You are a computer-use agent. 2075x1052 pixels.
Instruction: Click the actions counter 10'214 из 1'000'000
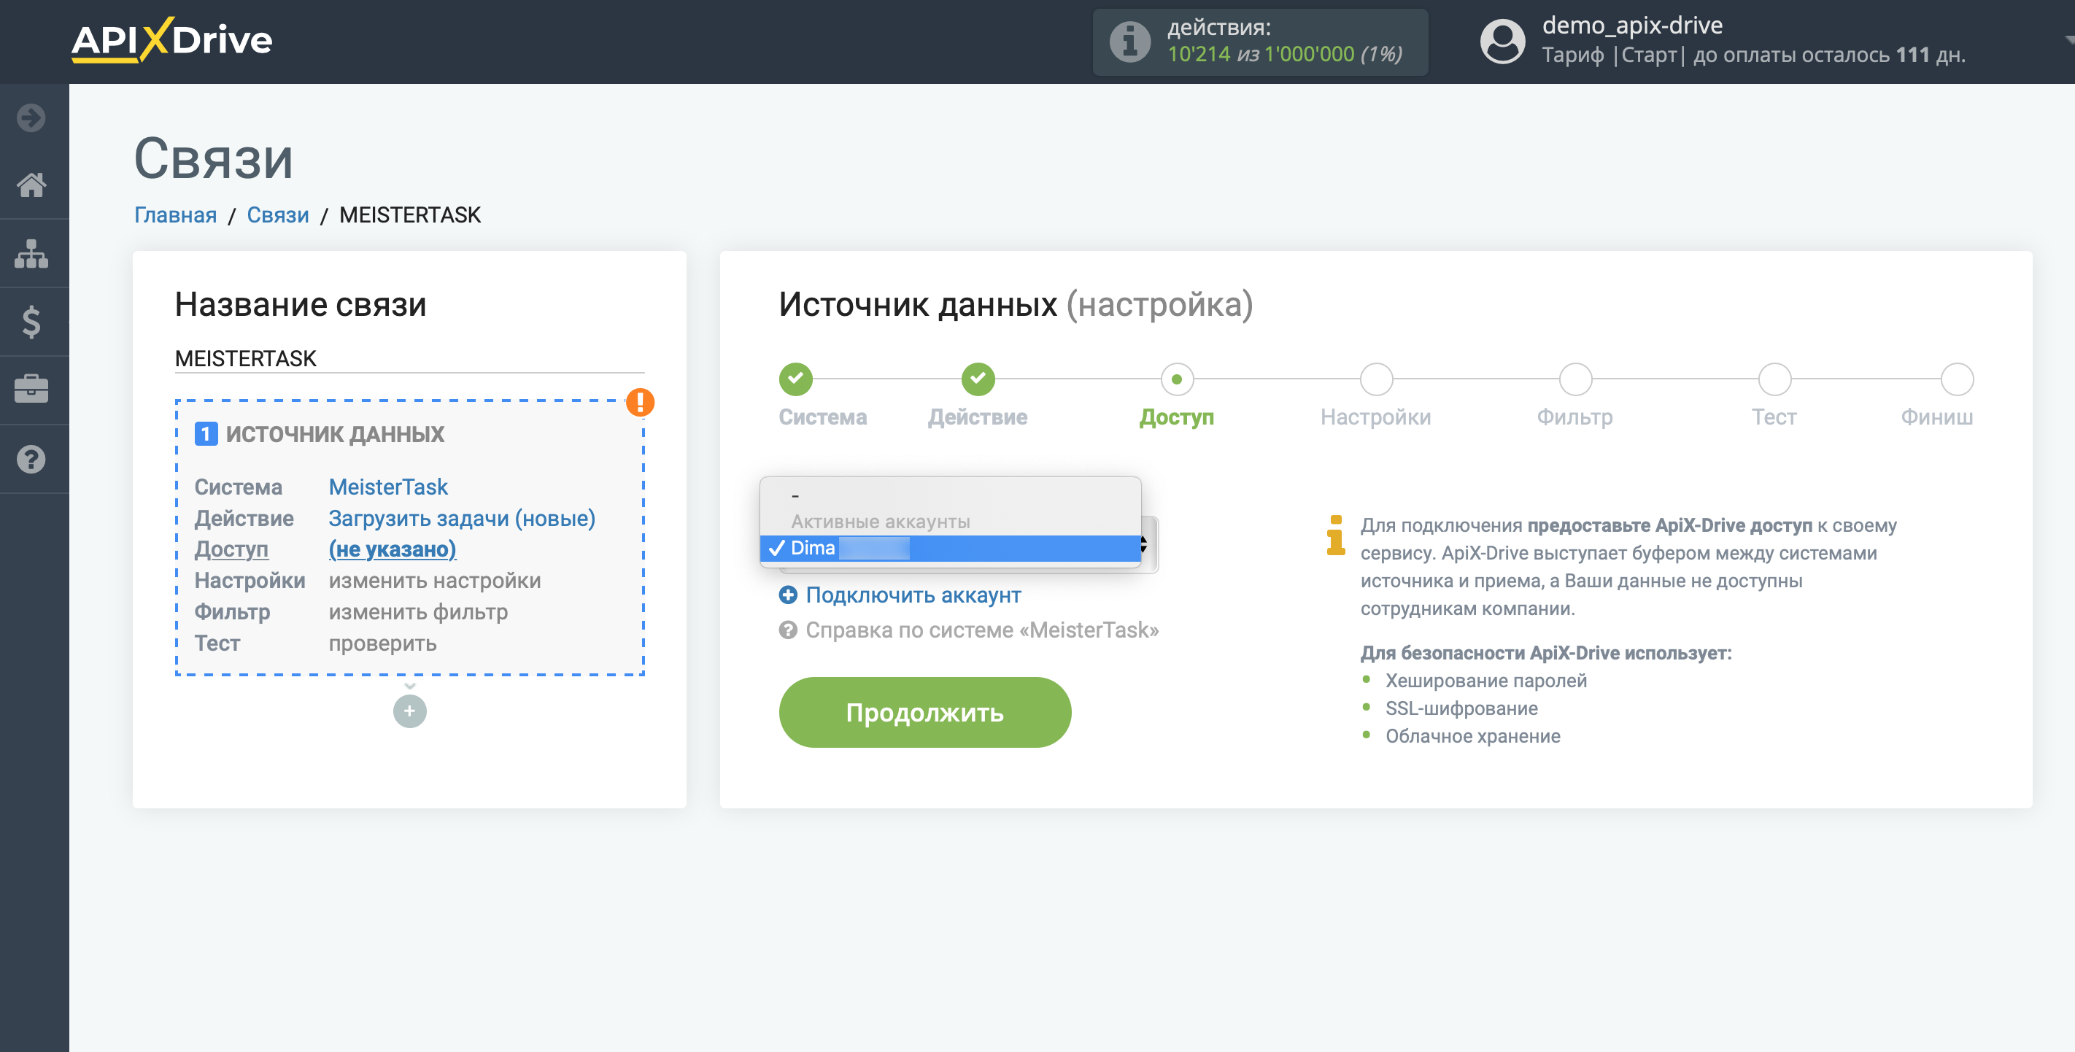[x=1285, y=54]
